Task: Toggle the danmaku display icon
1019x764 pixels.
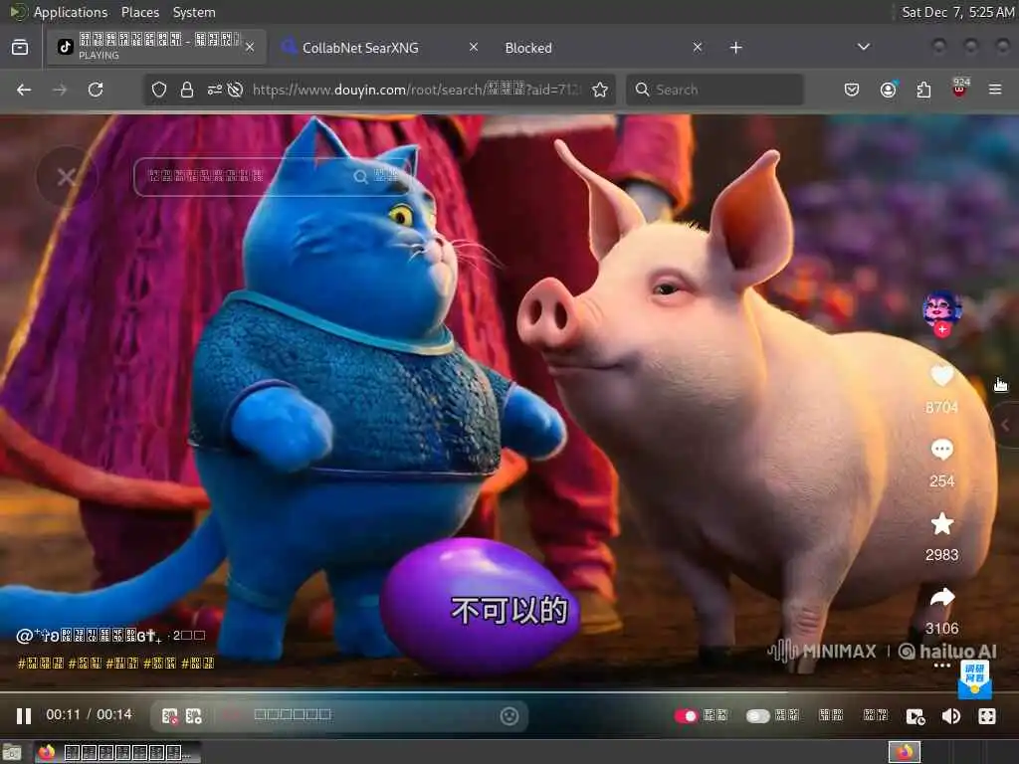Action: pos(169,716)
